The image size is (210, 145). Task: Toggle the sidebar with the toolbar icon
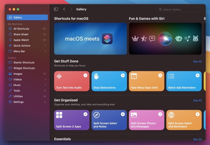click(x=56, y=9)
